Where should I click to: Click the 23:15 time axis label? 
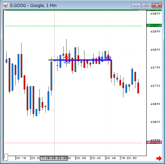point(21,158)
